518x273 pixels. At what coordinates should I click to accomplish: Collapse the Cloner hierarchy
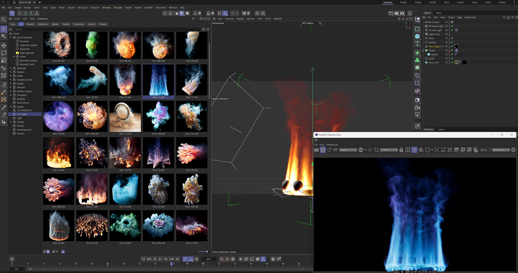pyautogui.click(x=423, y=51)
